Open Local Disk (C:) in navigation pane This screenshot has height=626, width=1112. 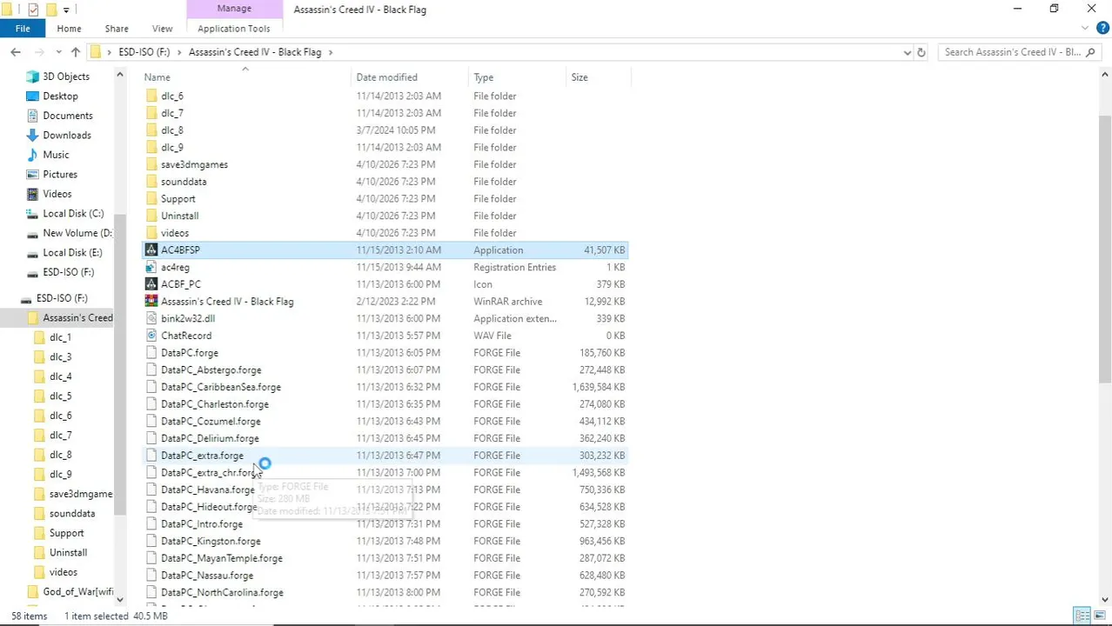point(73,214)
